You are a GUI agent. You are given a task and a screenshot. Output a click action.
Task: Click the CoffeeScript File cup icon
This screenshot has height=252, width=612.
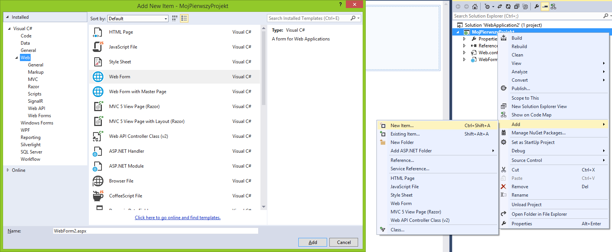click(x=98, y=196)
